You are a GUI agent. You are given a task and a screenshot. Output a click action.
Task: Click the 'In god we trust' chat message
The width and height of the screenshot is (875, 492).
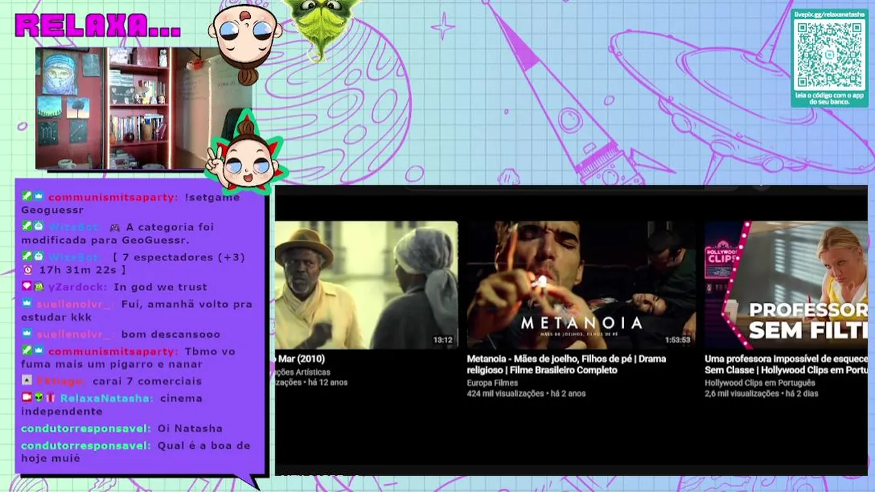[160, 287]
